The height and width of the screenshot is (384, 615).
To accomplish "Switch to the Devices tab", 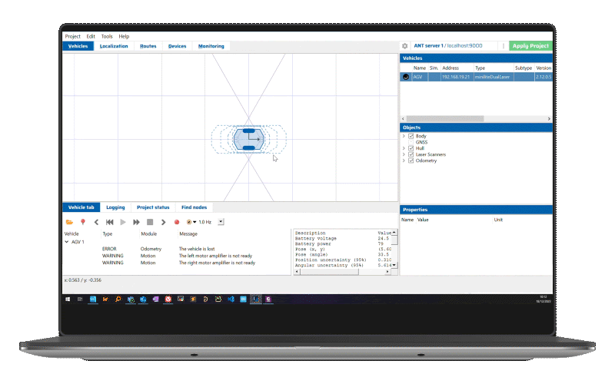I will [178, 46].
